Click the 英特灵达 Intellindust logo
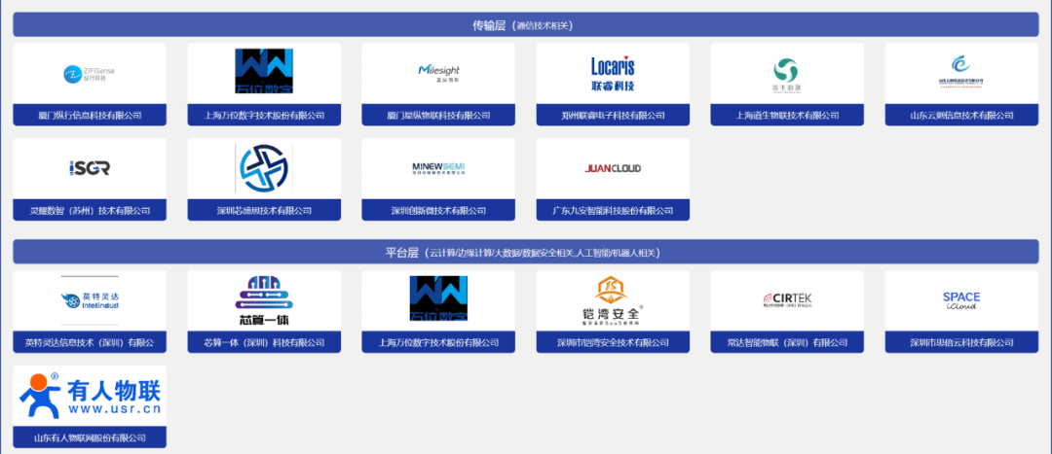The width and height of the screenshot is (1052, 454). [90, 300]
